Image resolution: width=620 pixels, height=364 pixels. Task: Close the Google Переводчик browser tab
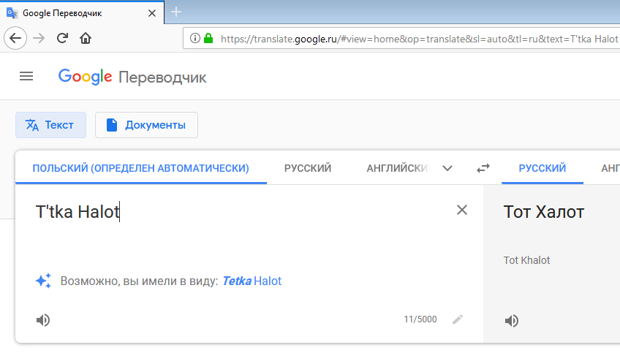[x=152, y=13]
